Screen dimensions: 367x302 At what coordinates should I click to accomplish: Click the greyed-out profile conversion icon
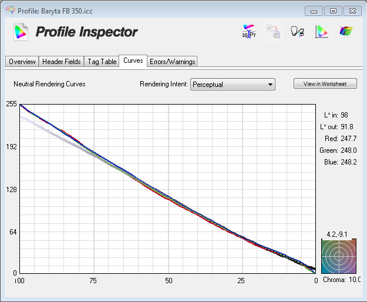click(x=273, y=31)
